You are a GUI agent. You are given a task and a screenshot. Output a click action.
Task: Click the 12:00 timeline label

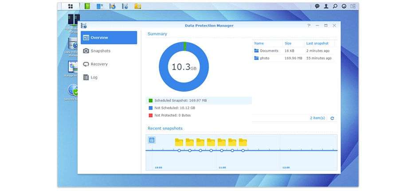tap(286, 168)
